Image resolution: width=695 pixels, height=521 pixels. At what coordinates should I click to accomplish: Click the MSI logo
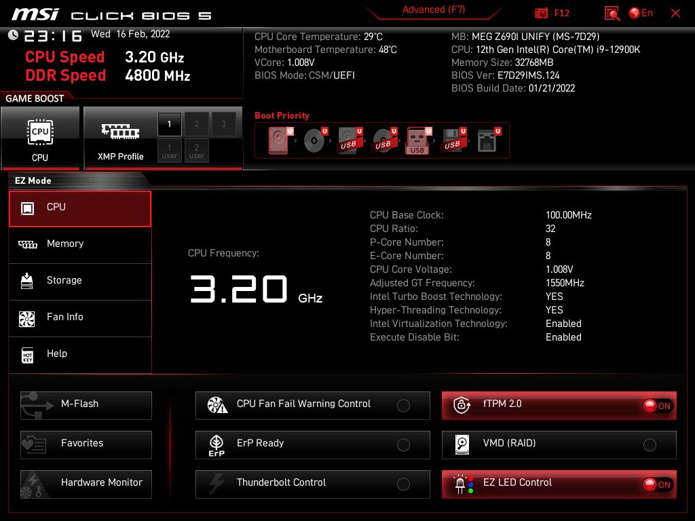point(35,14)
